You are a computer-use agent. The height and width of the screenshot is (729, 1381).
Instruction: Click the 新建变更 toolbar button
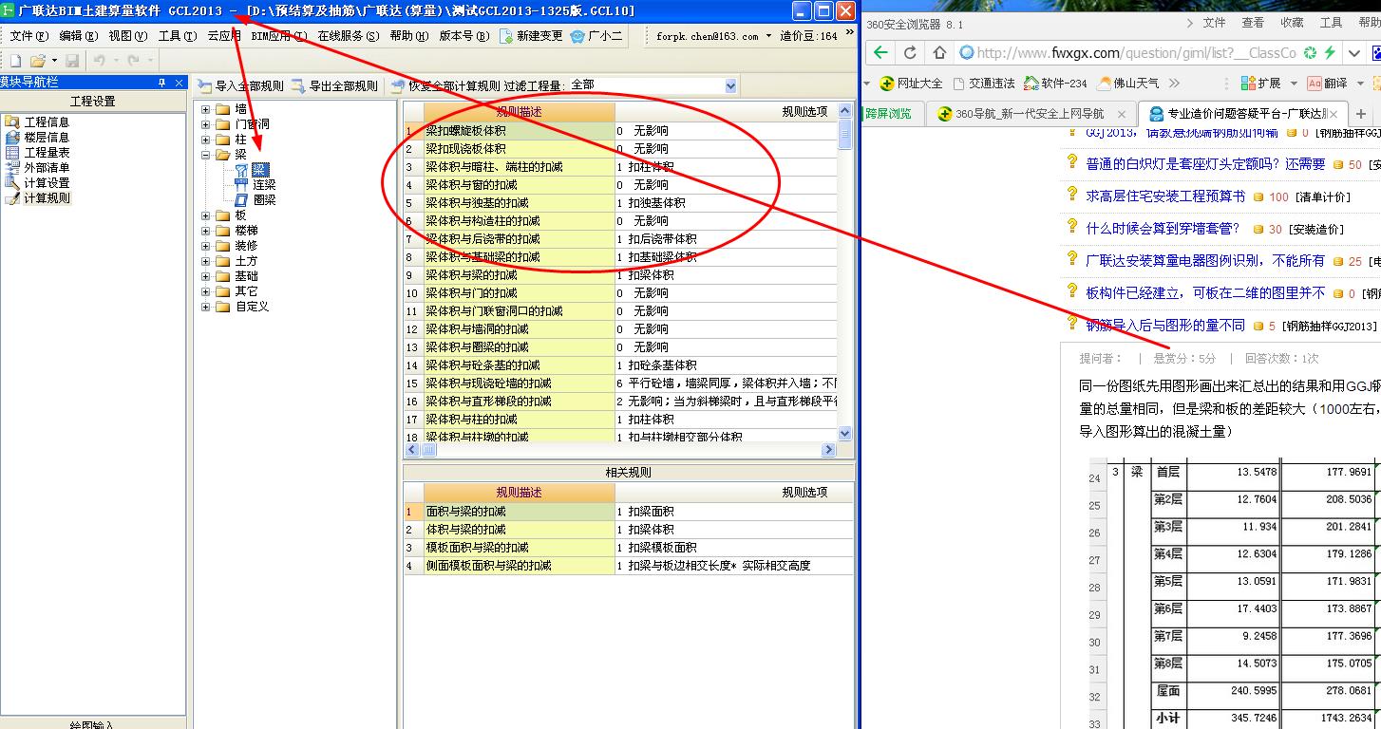coord(531,36)
